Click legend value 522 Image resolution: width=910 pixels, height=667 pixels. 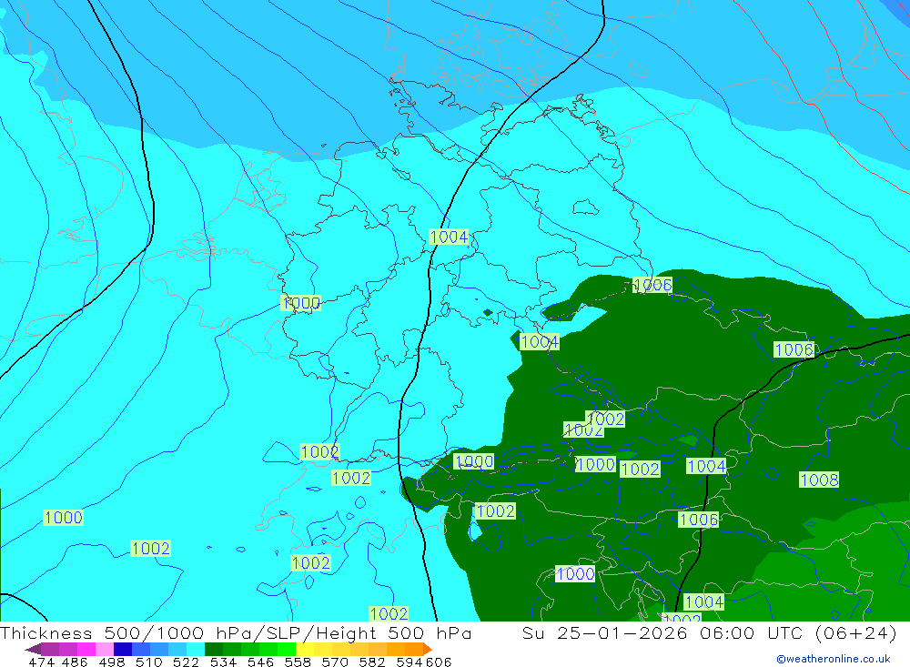(186, 662)
